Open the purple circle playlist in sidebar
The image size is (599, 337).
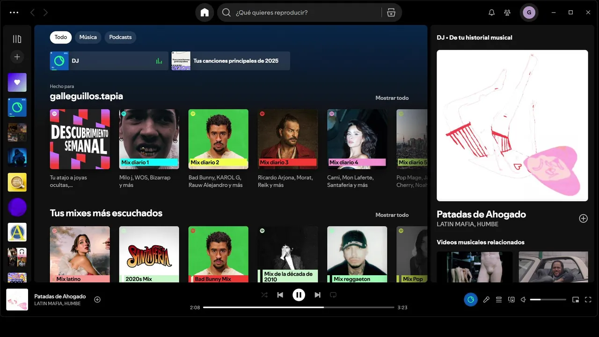(x=17, y=207)
